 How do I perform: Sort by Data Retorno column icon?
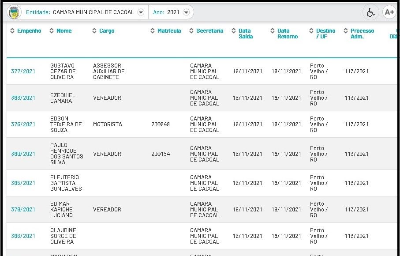273,31
